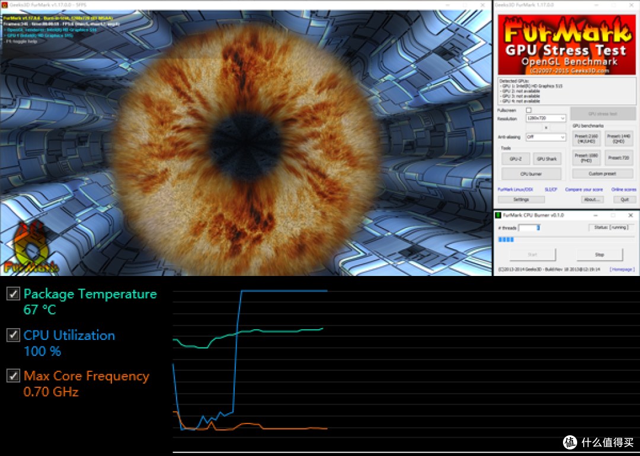Close the CPU Burner window
The width and height of the screenshot is (640, 456).
pyautogui.click(x=630, y=215)
